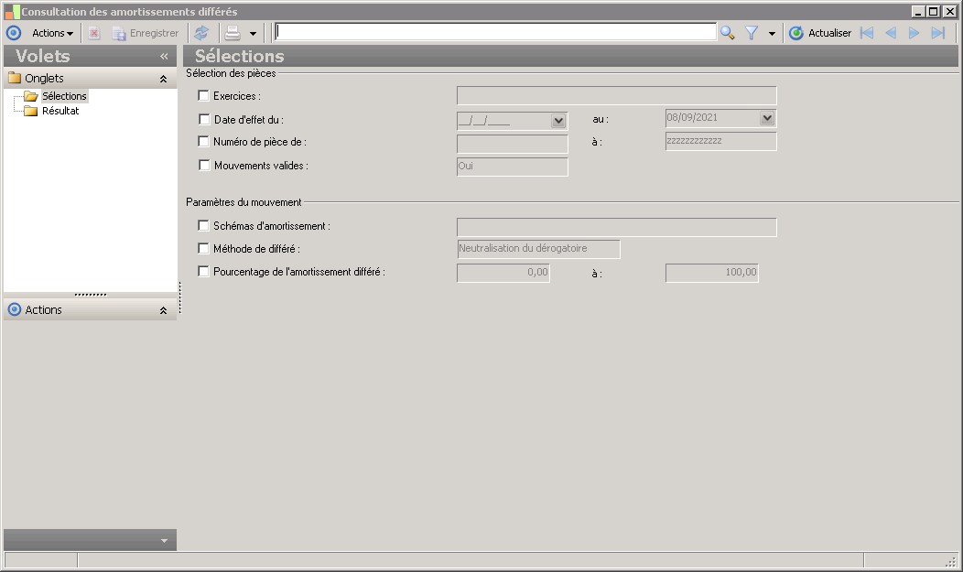
Task: Open Résultat in the Onglets tree
Action: pyautogui.click(x=60, y=111)
